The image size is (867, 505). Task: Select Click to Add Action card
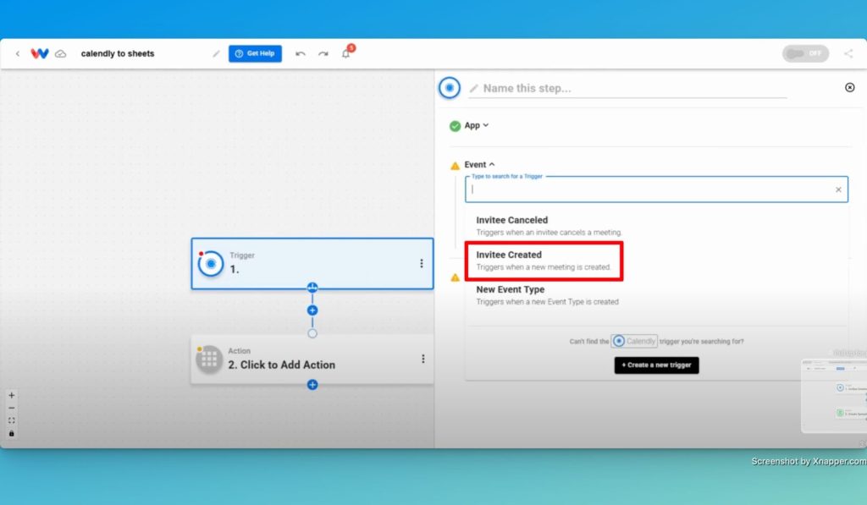coord(312,360)
